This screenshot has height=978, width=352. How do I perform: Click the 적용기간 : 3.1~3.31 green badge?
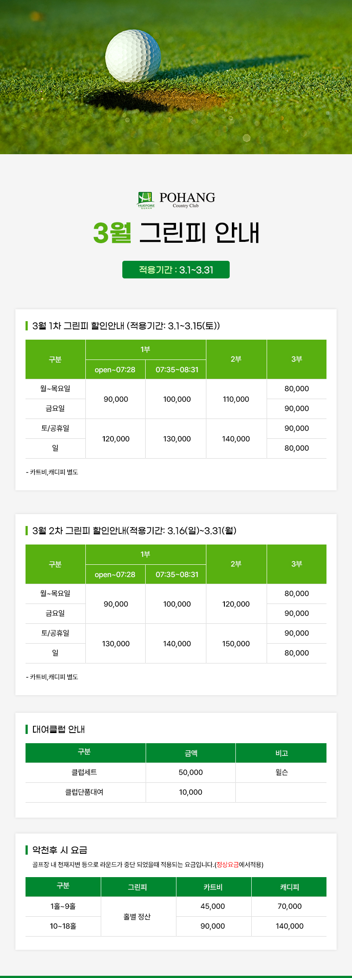point(176,270)
